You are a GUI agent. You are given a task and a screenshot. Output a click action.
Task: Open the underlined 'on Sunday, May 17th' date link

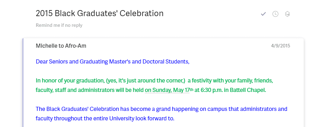tap(169, 90)
